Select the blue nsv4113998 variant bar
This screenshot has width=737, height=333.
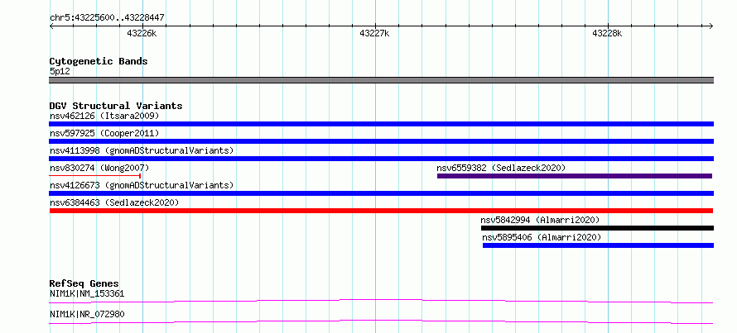pos(381,159)
